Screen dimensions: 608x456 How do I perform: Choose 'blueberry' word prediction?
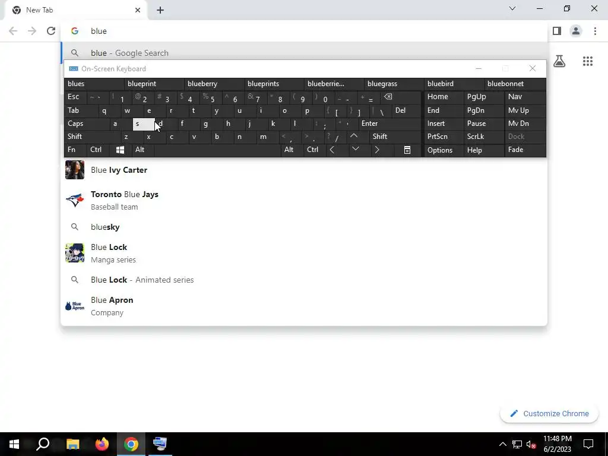(x=214, y=84)
